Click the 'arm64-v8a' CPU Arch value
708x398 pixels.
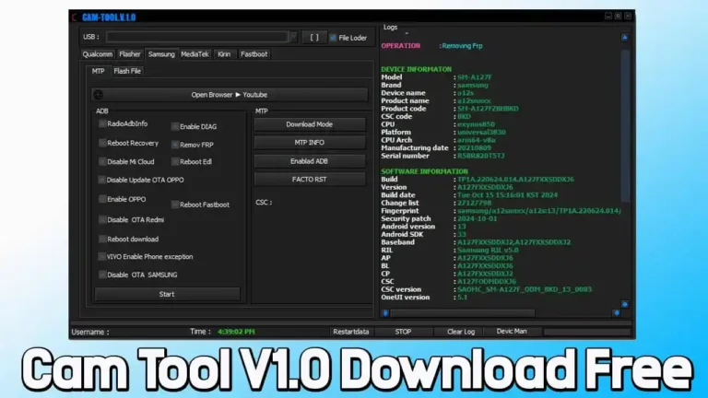coord(476,140)
